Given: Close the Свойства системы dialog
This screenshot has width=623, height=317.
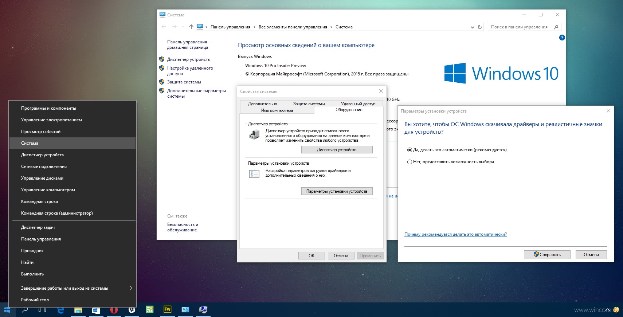Looking at the screenshot, I should (x=381, y=91).
